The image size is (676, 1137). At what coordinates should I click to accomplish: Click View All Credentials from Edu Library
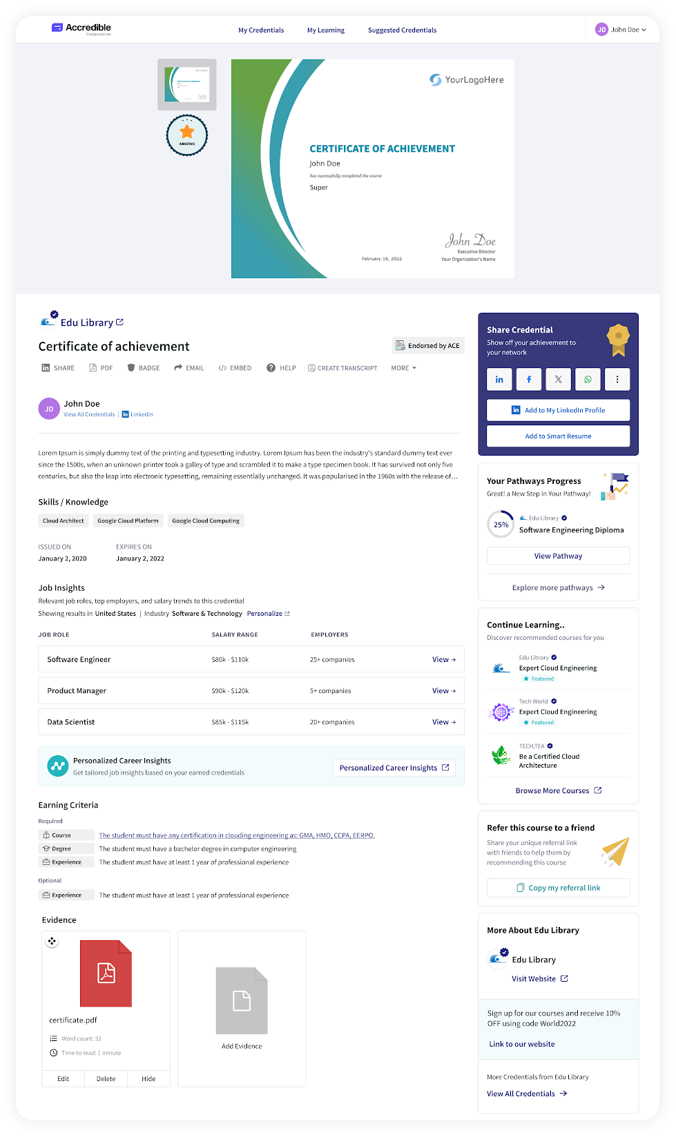(527, 1094)
